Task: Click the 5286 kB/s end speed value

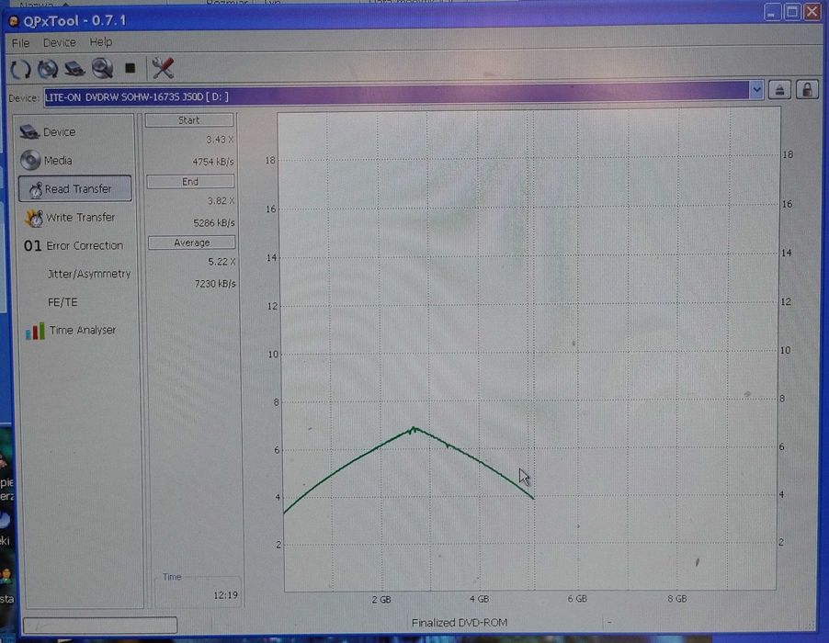Action: (x=214, y=223)
